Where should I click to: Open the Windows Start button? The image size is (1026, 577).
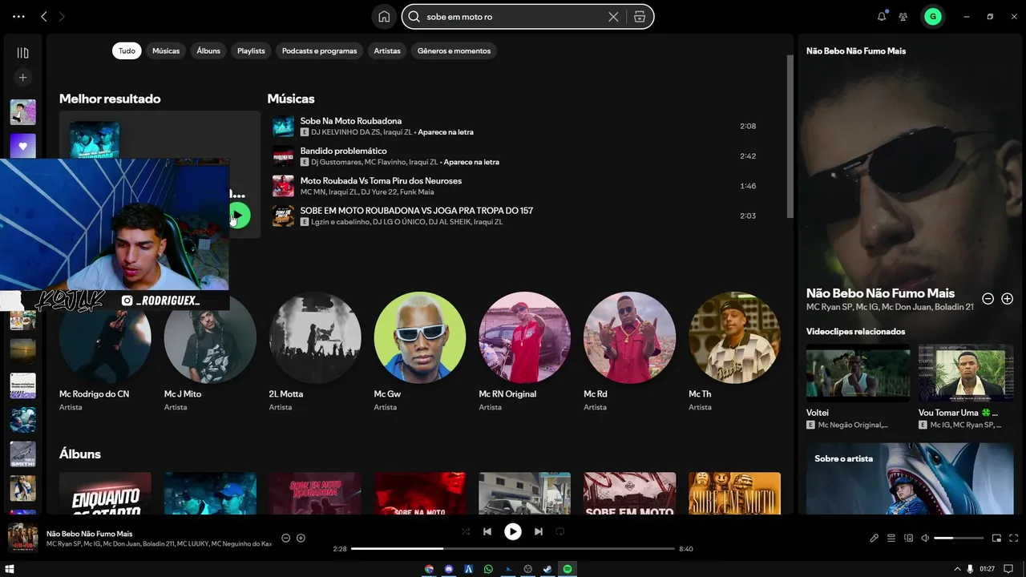pos(10,569)
